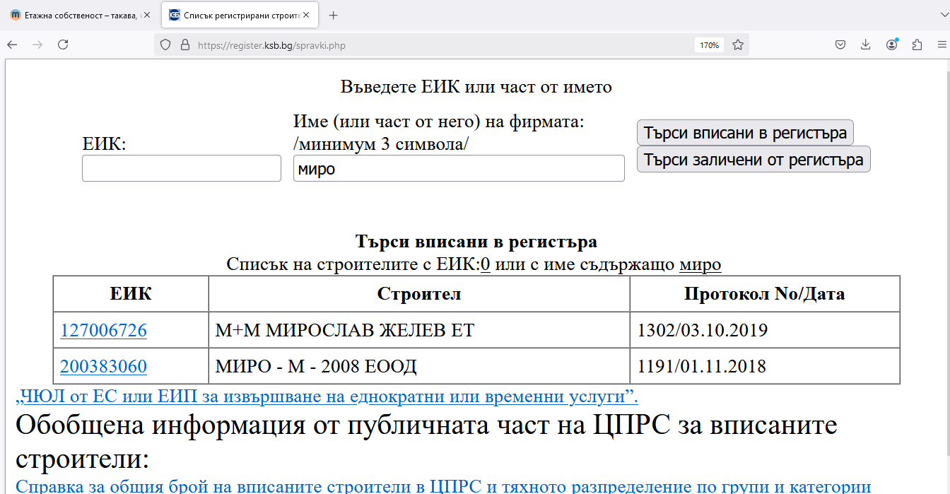Click the Обобщена информация heading text
Screen dimensions: 950x494
coord(426,442)
